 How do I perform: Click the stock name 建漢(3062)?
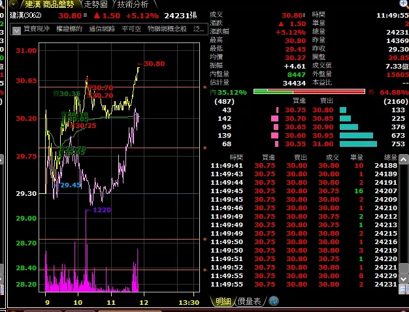25,16
